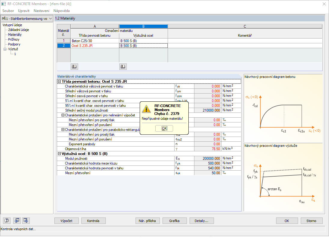The image size is (329, 247).
Task: Click Vstupní údaje tree root
Action: [x=12, y=25]
